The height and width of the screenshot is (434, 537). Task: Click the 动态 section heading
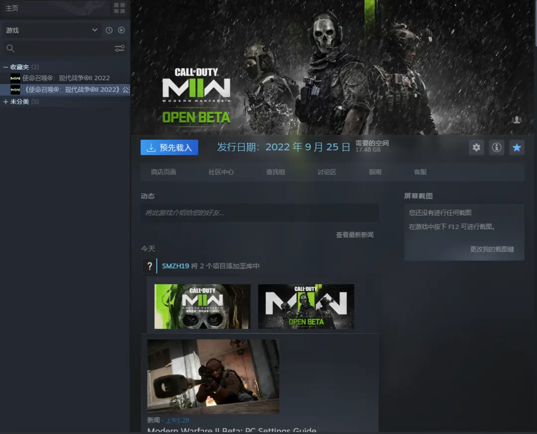(148, 196)
